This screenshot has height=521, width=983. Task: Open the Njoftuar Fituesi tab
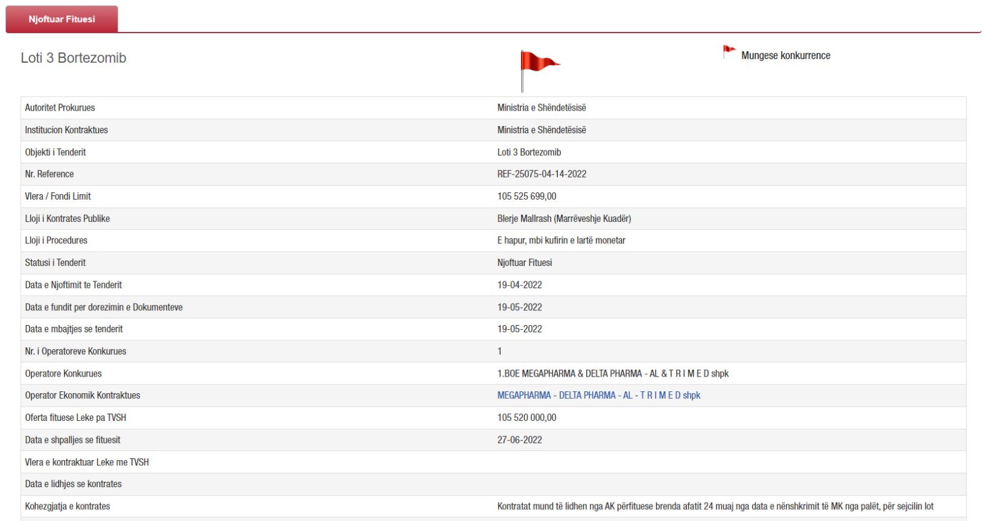tap(61, 19)
